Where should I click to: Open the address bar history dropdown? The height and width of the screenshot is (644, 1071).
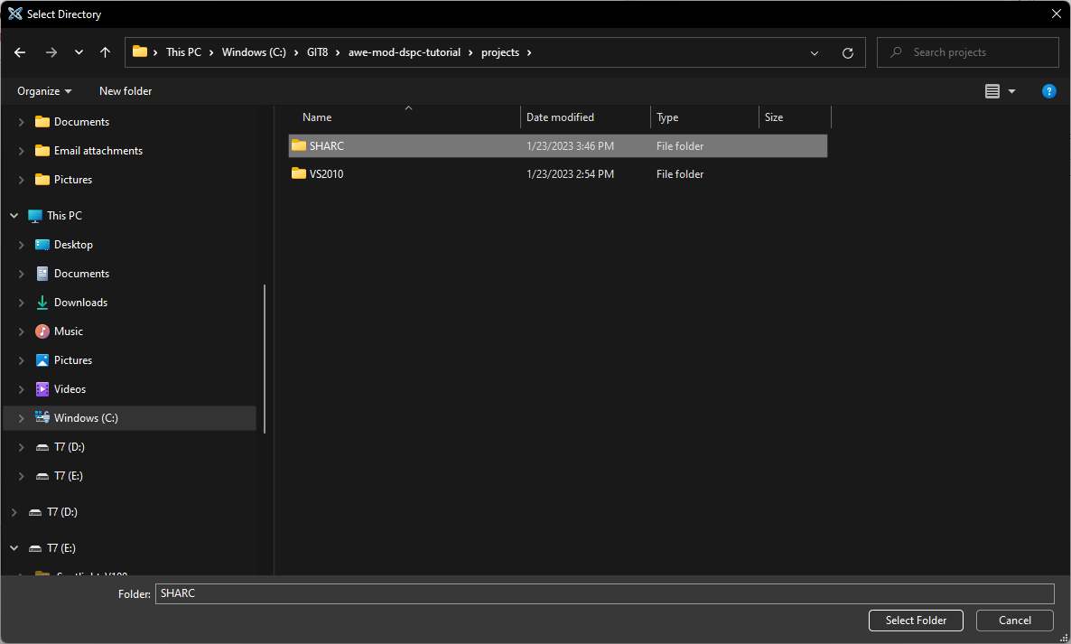tap(814, 52)
